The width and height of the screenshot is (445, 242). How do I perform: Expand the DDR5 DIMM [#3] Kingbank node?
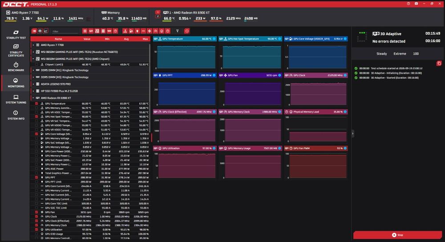tap(33, 77)
